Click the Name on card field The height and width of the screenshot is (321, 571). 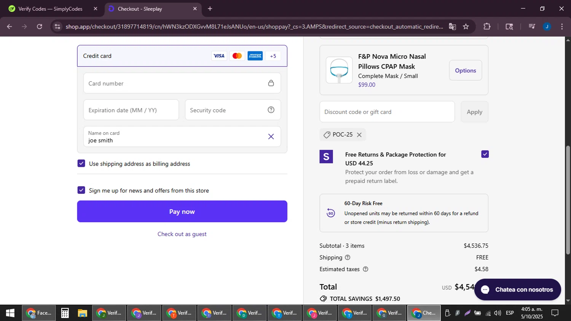click(182, 136)
